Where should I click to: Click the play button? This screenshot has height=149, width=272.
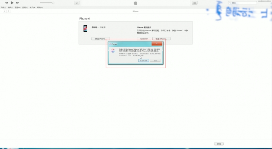12,3
